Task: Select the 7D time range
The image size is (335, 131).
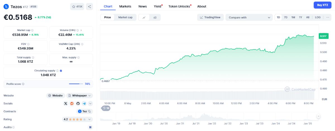Action: (286, 17)
